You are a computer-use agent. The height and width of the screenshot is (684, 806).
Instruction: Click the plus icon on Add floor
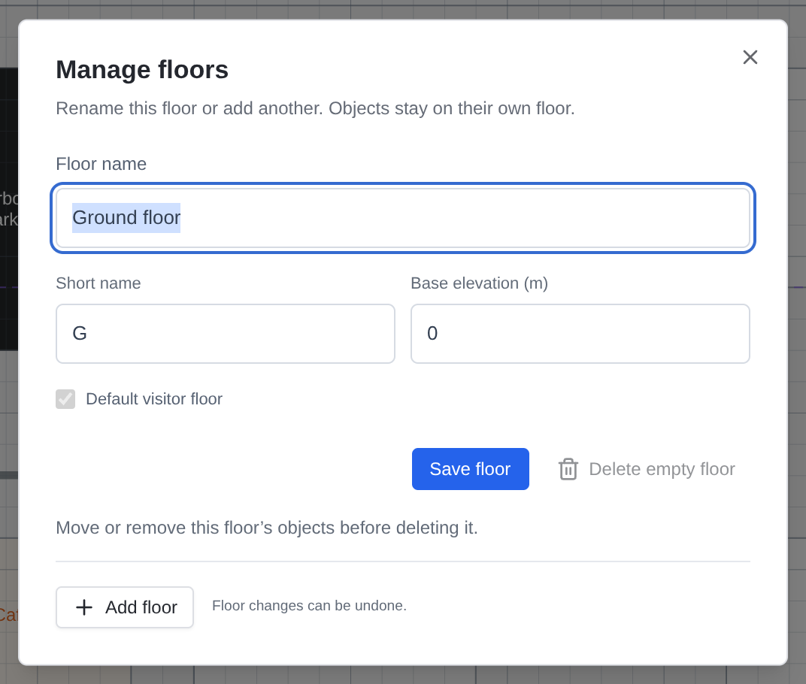84,607
